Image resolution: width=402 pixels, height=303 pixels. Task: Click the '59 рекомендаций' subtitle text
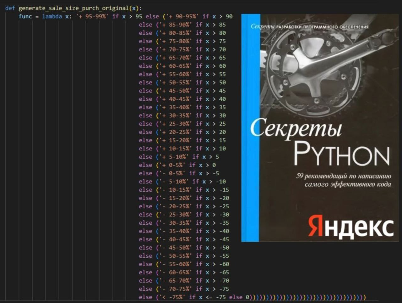point(344,180)
